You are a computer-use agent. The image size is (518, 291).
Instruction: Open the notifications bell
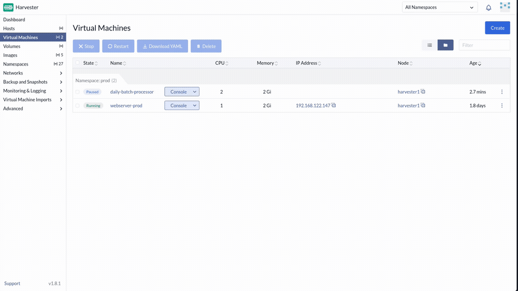488,7
